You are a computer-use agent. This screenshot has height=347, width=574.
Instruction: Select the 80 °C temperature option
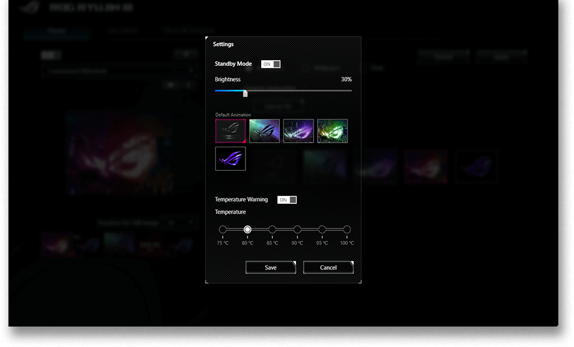(247, 230)
